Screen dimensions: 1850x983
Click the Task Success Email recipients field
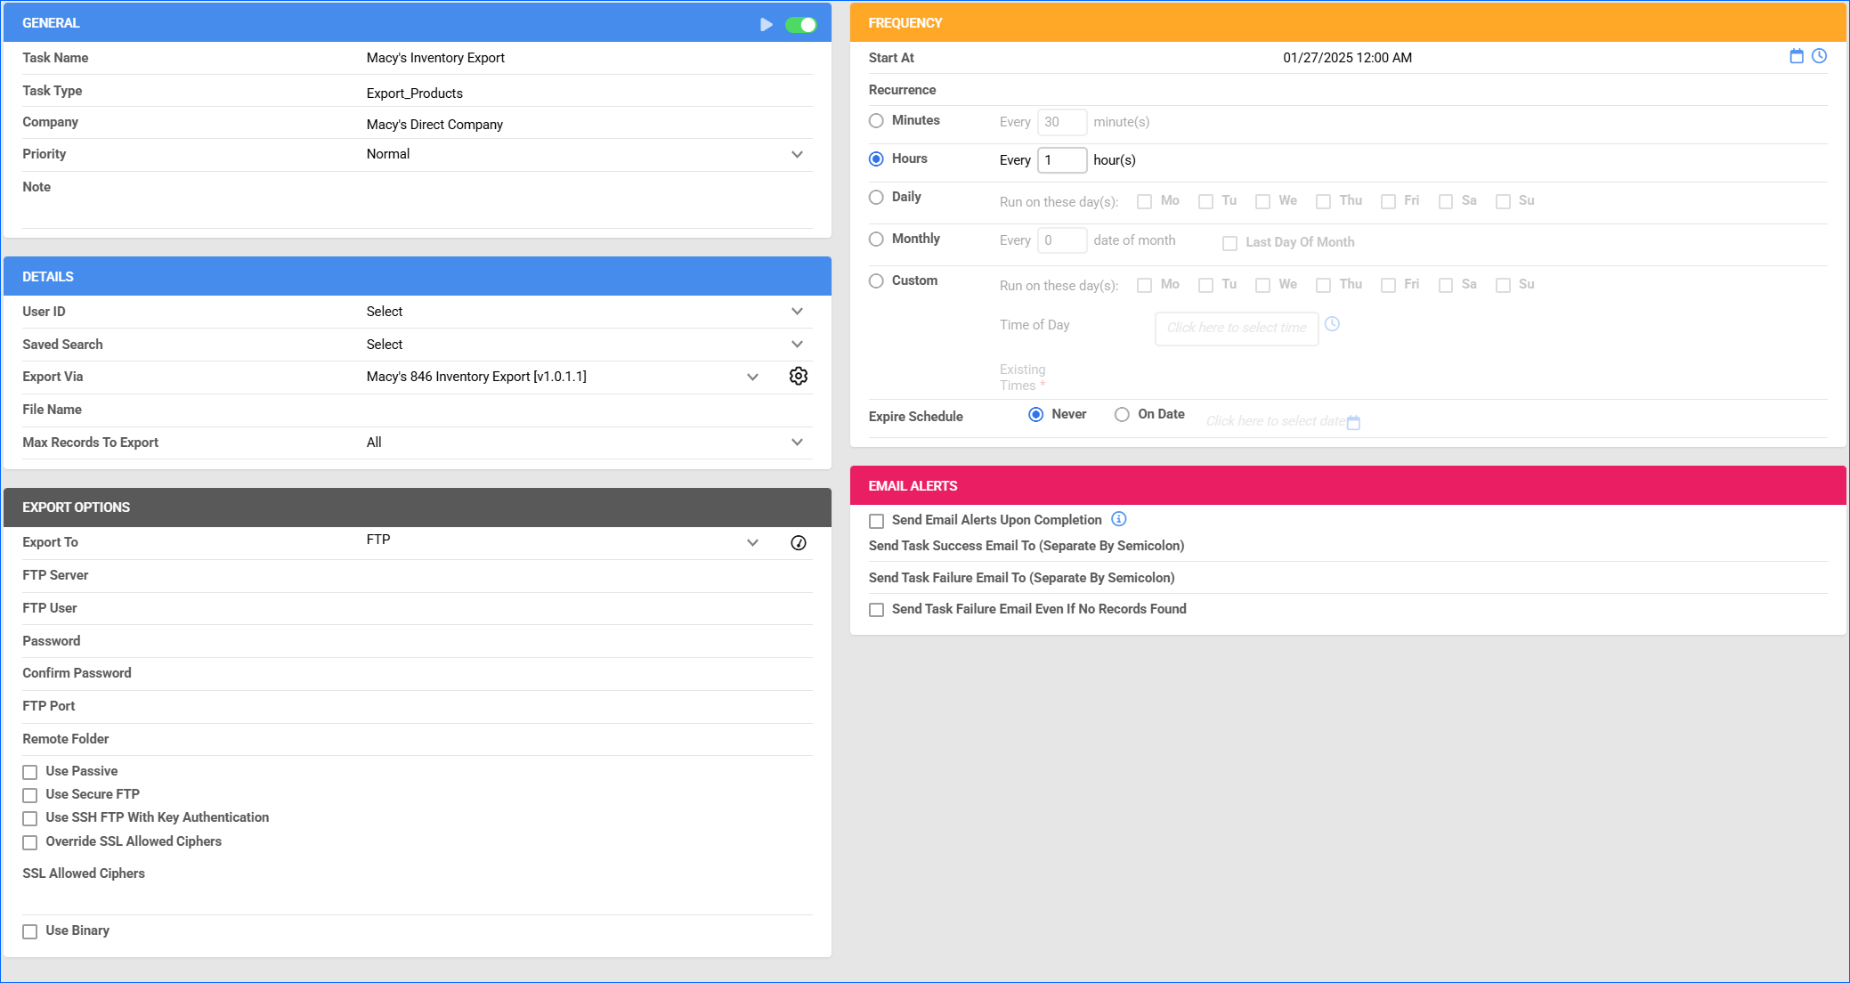click(x=1506, y=546)
